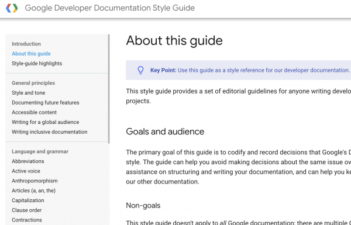351x225 pixels.
Task: Click the sidebar vertical scrollbar
Action: 109,89
